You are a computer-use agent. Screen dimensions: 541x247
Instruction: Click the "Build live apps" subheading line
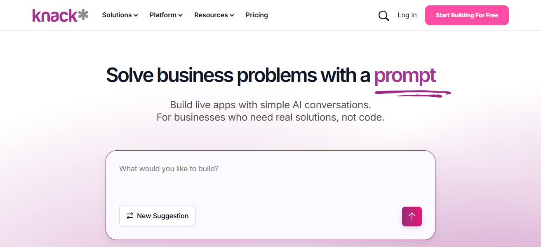pyautogui.click(x=270, y=105)
